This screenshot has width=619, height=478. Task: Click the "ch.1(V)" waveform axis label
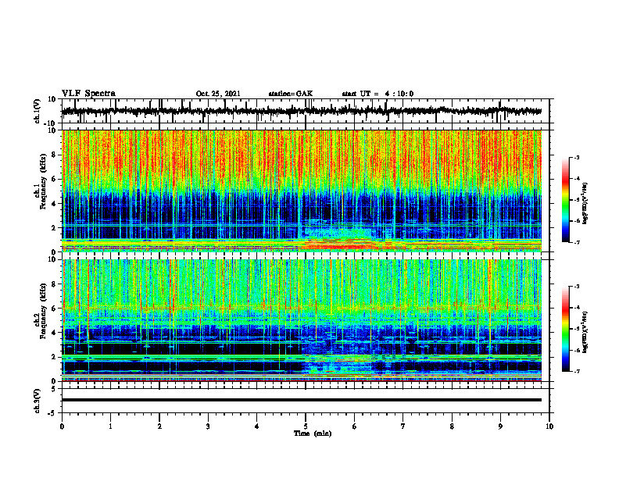[x=38, y=111]
